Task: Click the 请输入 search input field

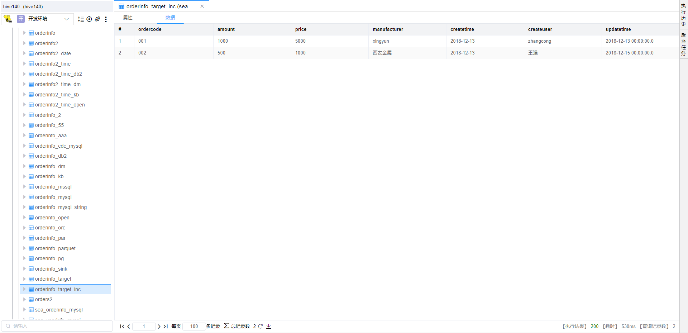Action: point(57,326)
